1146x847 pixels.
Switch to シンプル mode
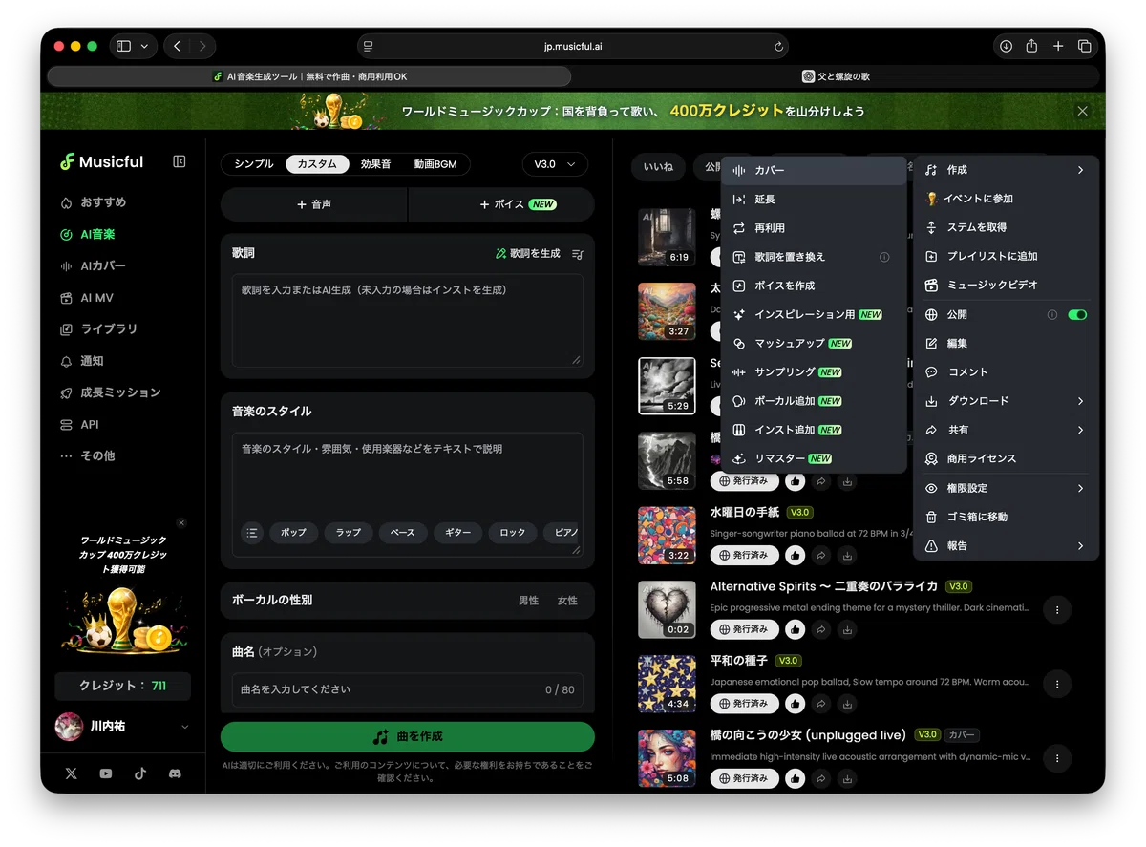click(x=254, y=164)
